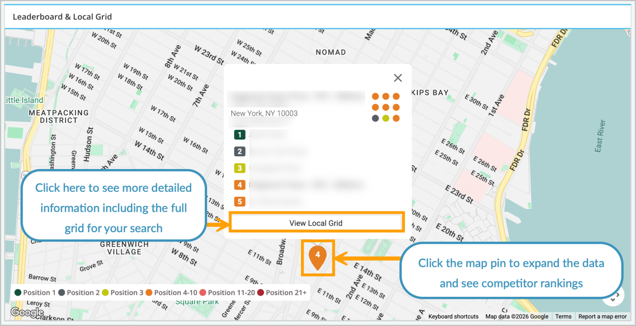Click the East River label
The width and height of the screenshot is (636, 326).
pos(600,136)
